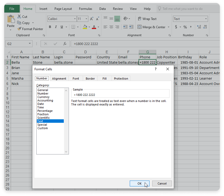Open Clipboard dialog launcher

tap(44, 35)
